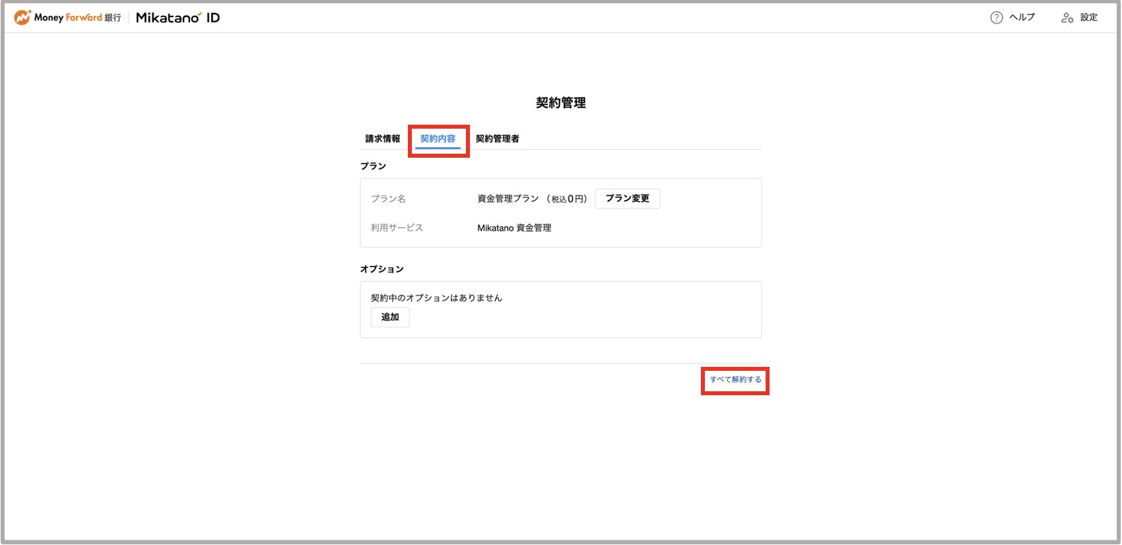1122x545 pixels.
Task: Click the 追加 option button
Action: click(x=390, y=317)
